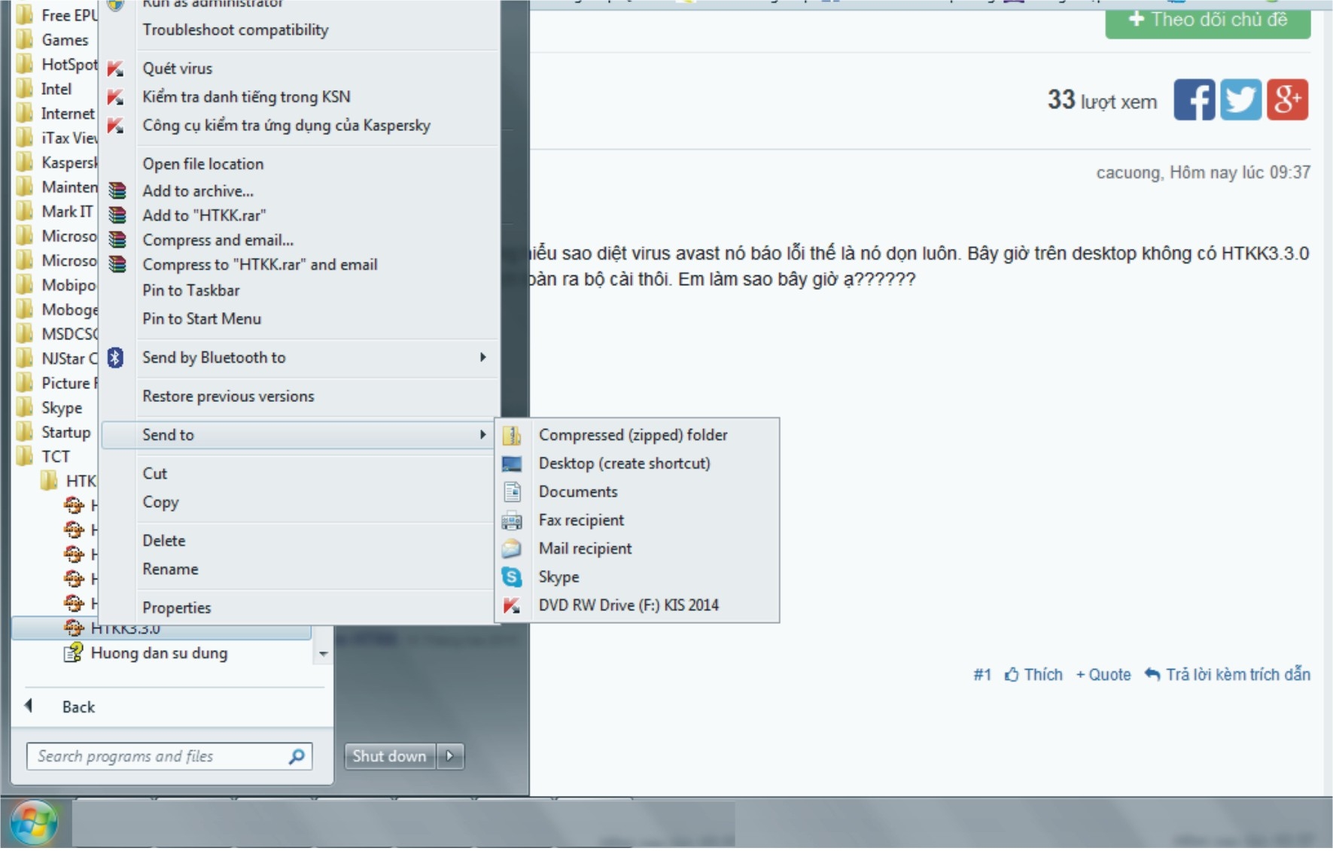
Task: Click the Twitter share icon
Action: pyautogui.click(x=1240, y=100)
